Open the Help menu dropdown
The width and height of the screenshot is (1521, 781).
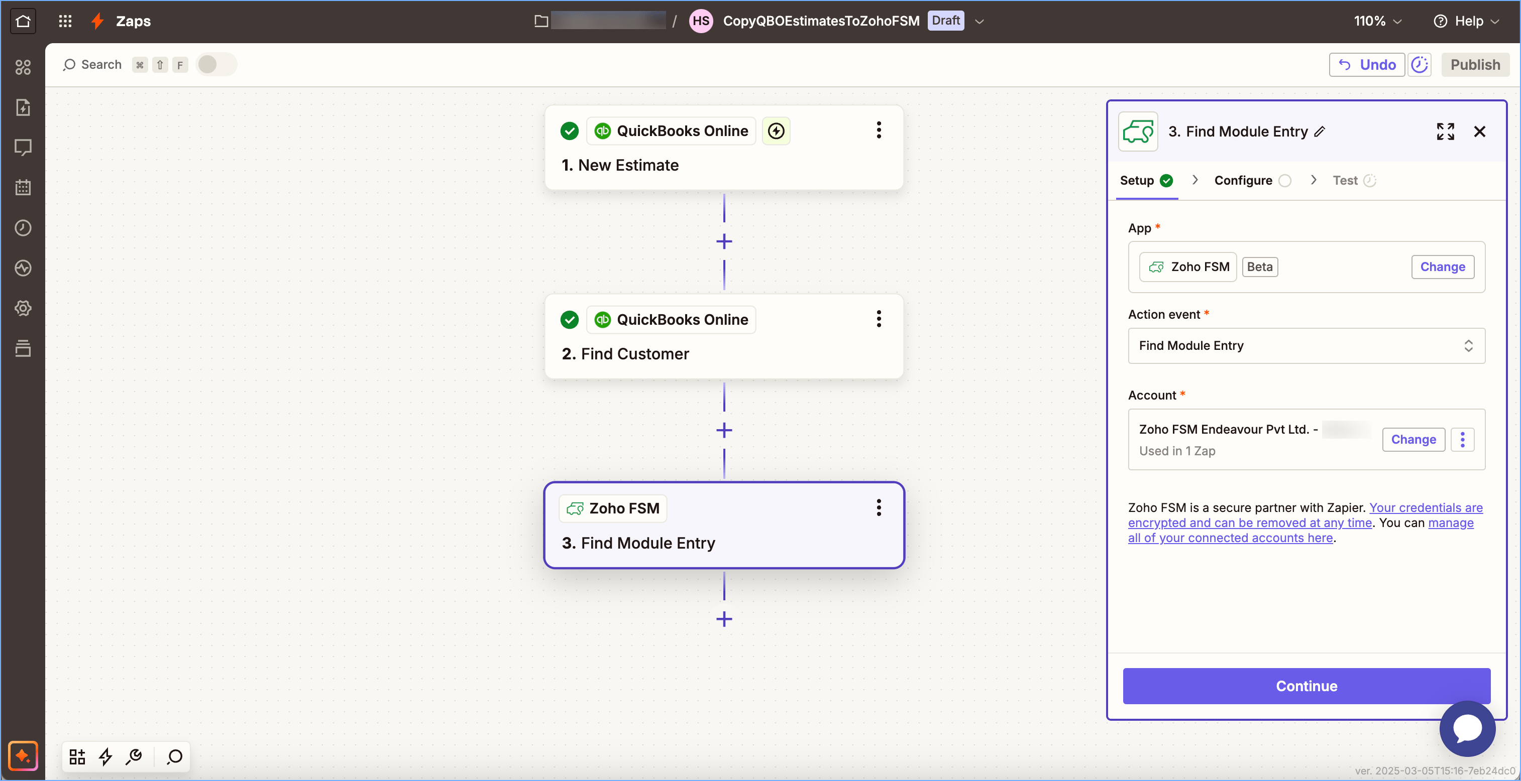click(x=1467, y=21)
